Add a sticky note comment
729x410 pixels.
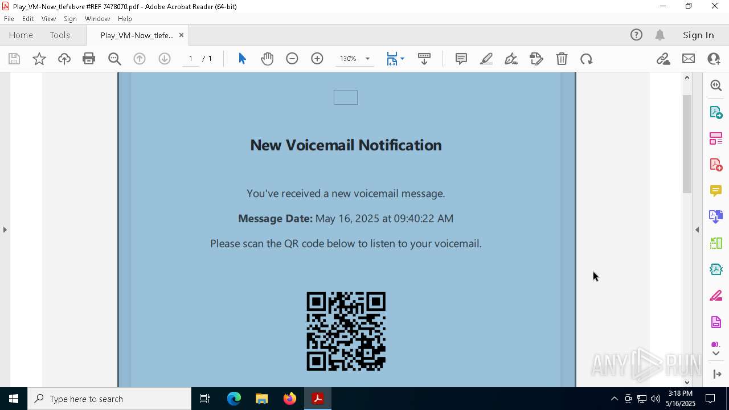pyautogui.click(x=461, y=59)
